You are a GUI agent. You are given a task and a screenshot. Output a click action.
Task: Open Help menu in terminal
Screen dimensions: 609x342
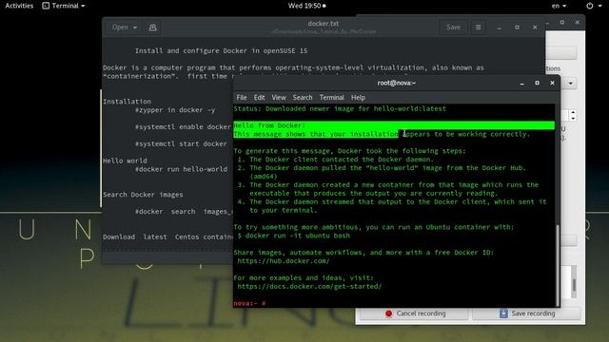pos(358,97)
